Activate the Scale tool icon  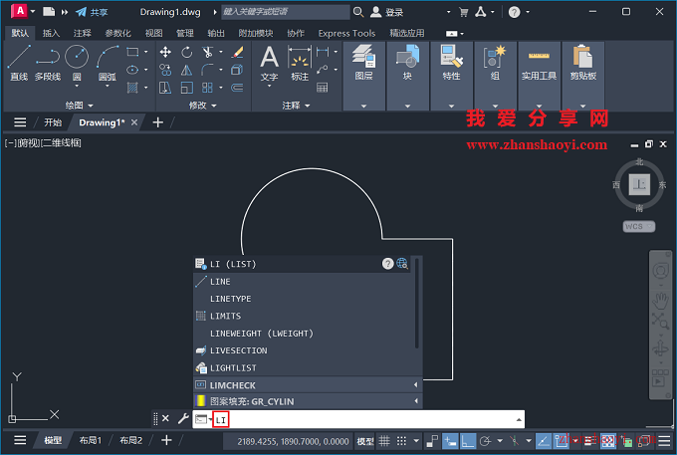coord(186,88)
